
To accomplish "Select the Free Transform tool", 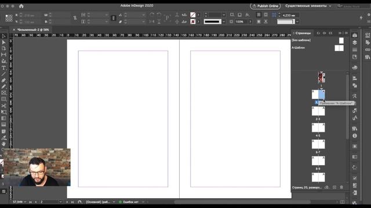I will (3, 112).
